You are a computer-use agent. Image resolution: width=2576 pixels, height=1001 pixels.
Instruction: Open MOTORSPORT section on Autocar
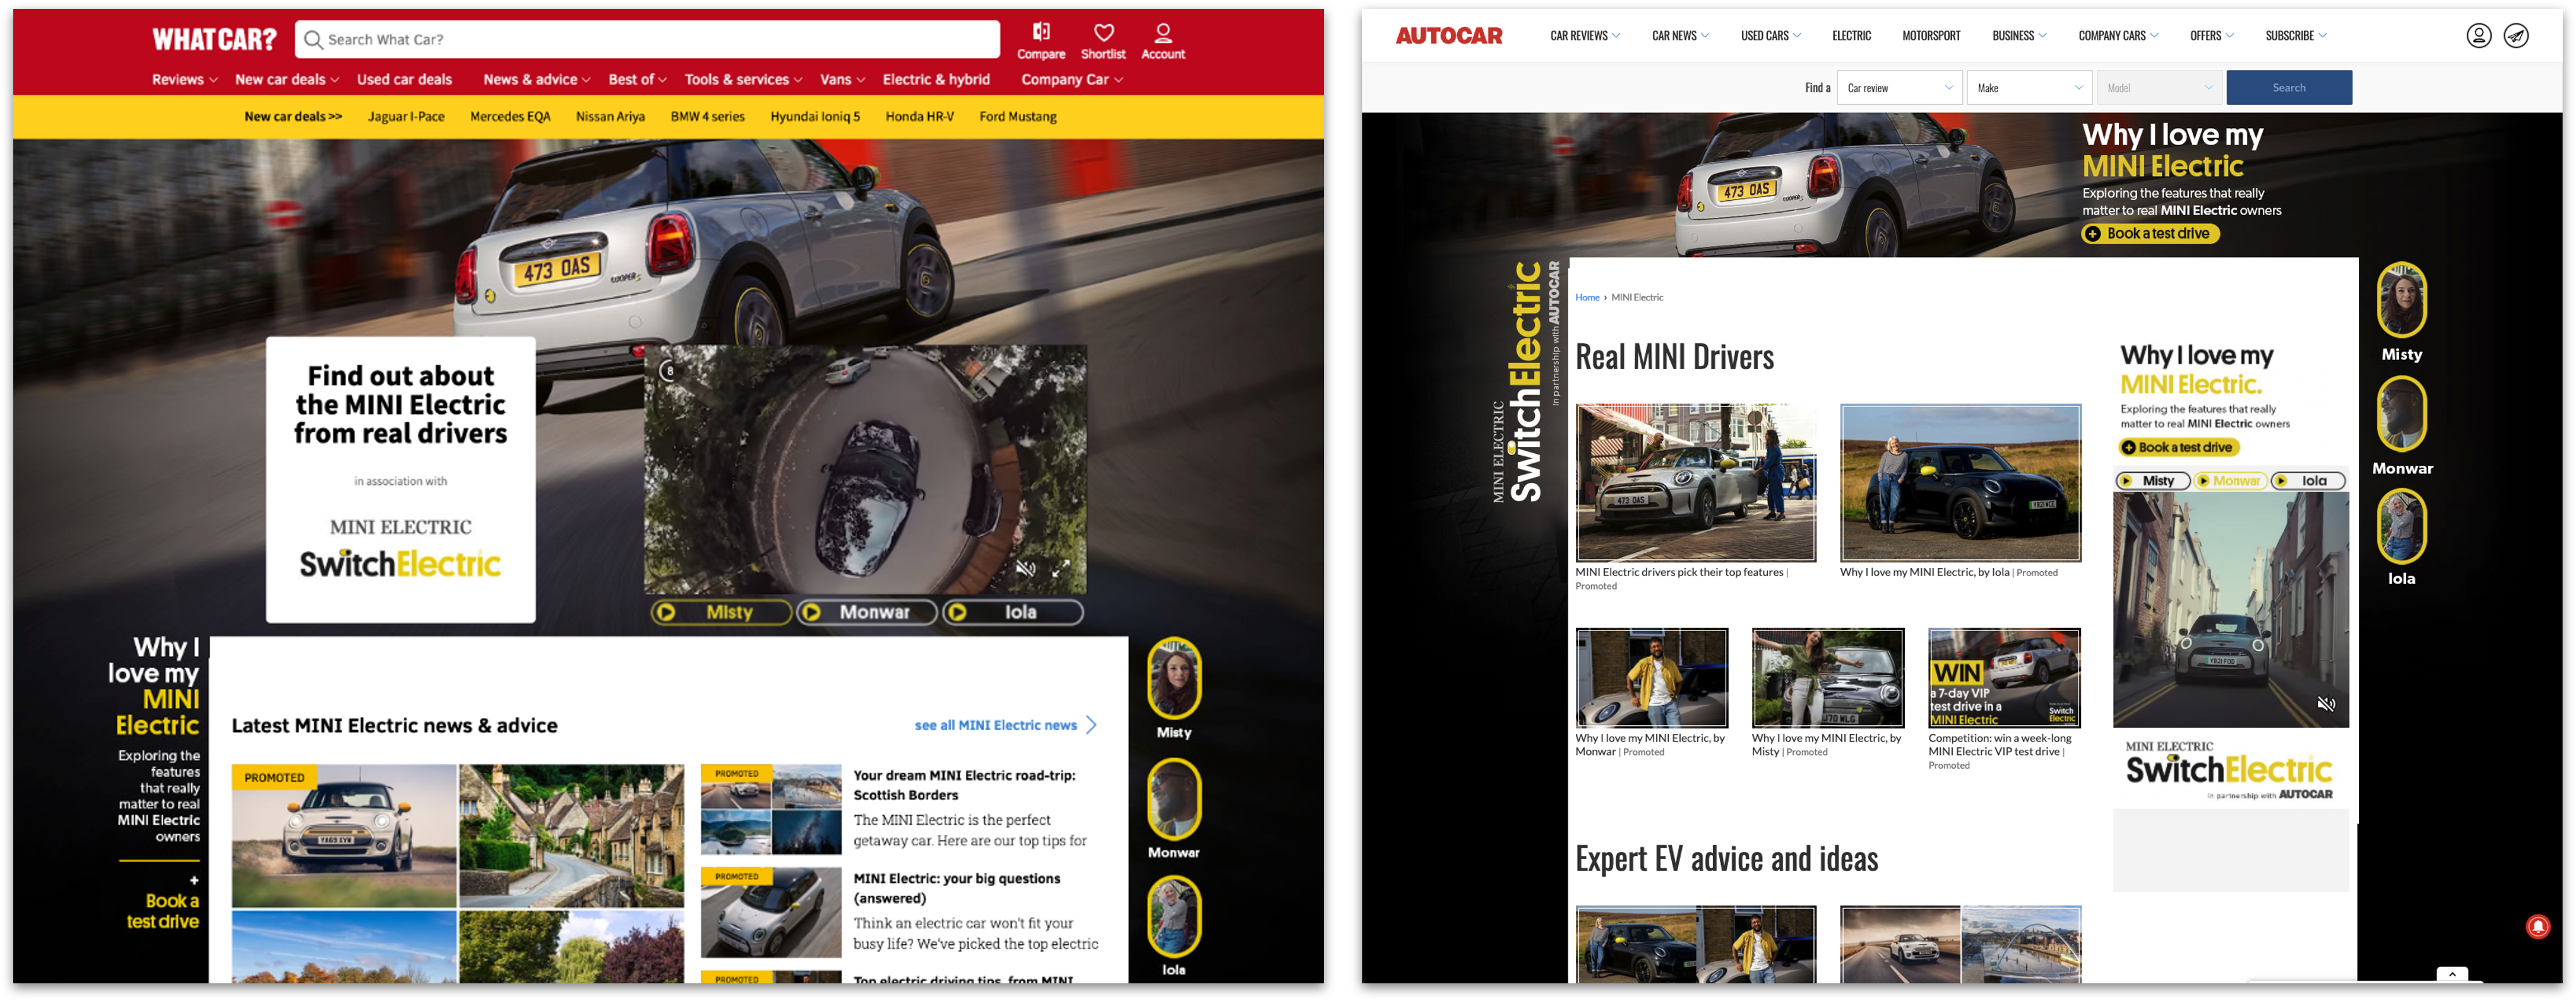pyautogui.click(x=1931, y=36)
